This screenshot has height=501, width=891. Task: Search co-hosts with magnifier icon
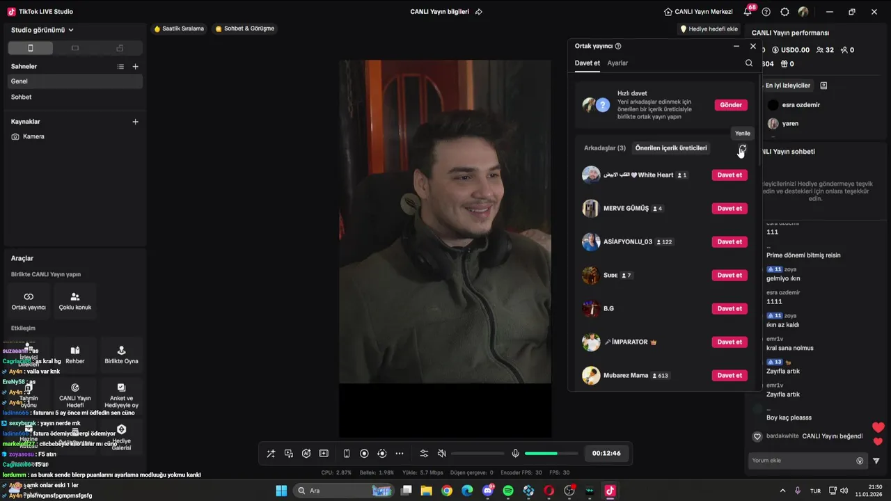[749, 63]
